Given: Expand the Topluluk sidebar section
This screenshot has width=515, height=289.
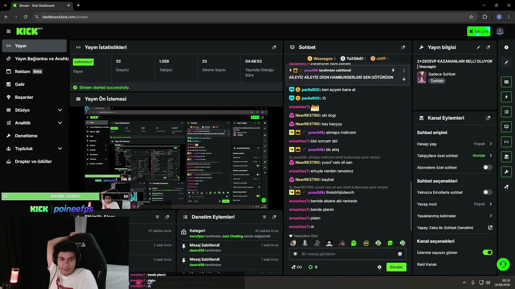Looking at the screenshot, I should coord(60,149).
